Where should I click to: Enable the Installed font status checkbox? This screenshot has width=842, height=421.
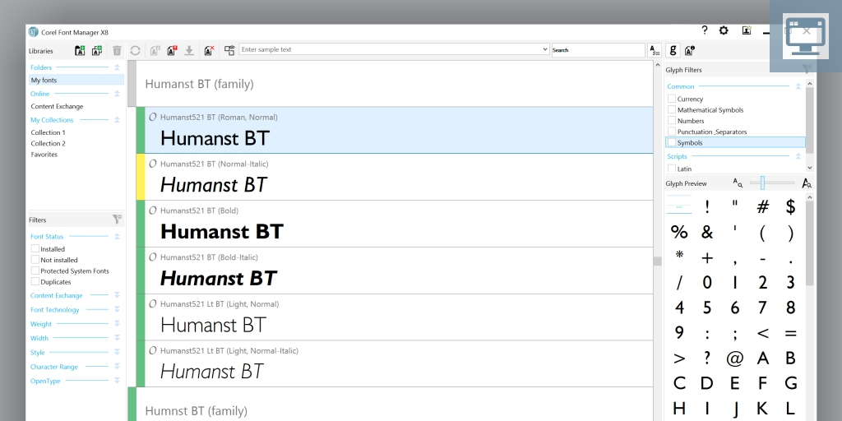35,249
